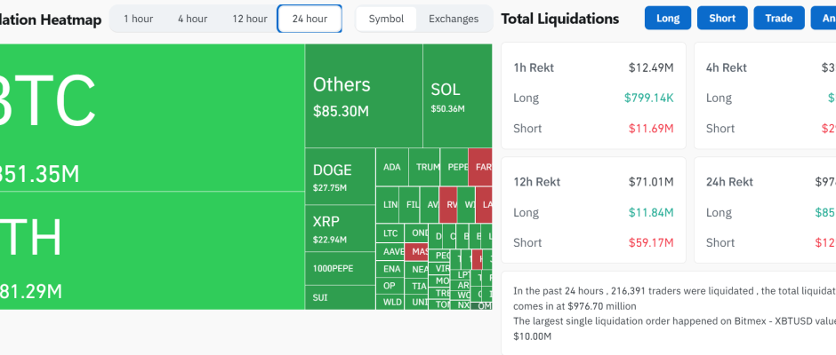Open the SUI heatmap tile
This screenshot has height=355, width=836.
click(x=340, y=296)
